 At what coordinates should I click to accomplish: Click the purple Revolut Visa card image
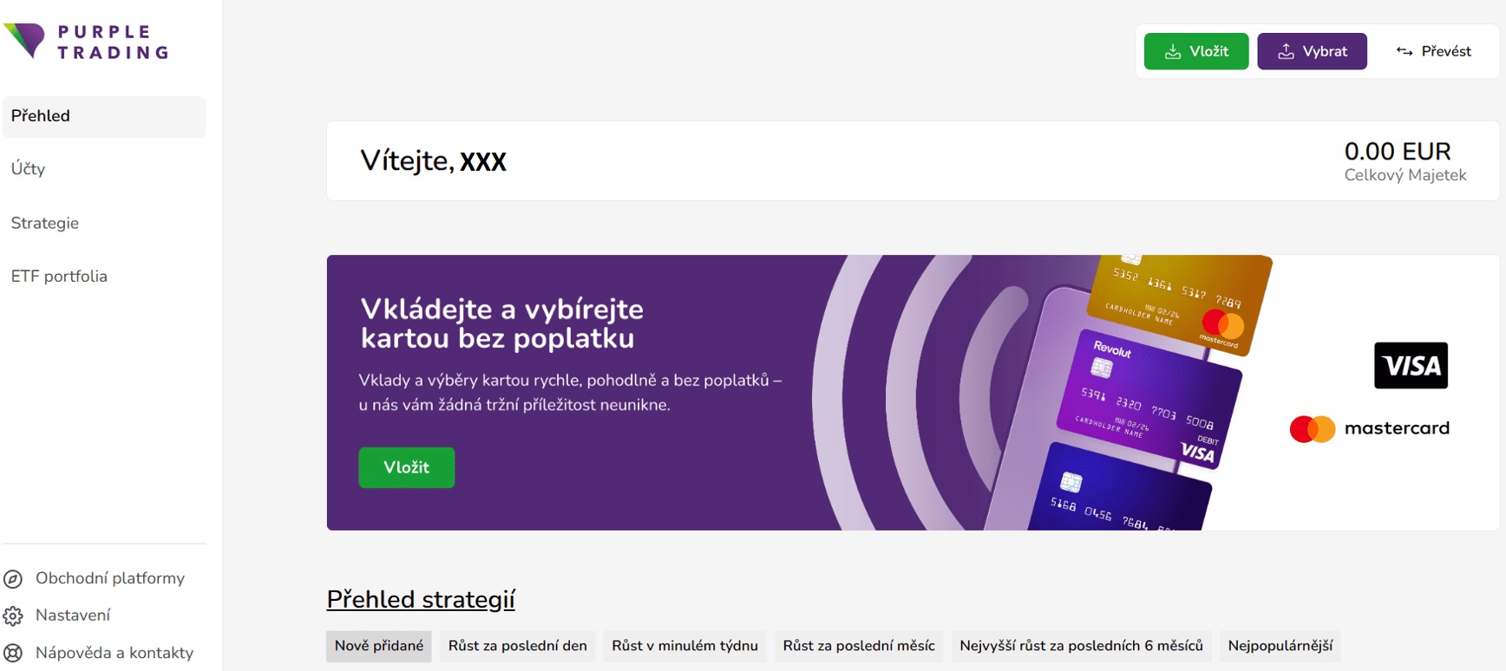pos(1149,399)
